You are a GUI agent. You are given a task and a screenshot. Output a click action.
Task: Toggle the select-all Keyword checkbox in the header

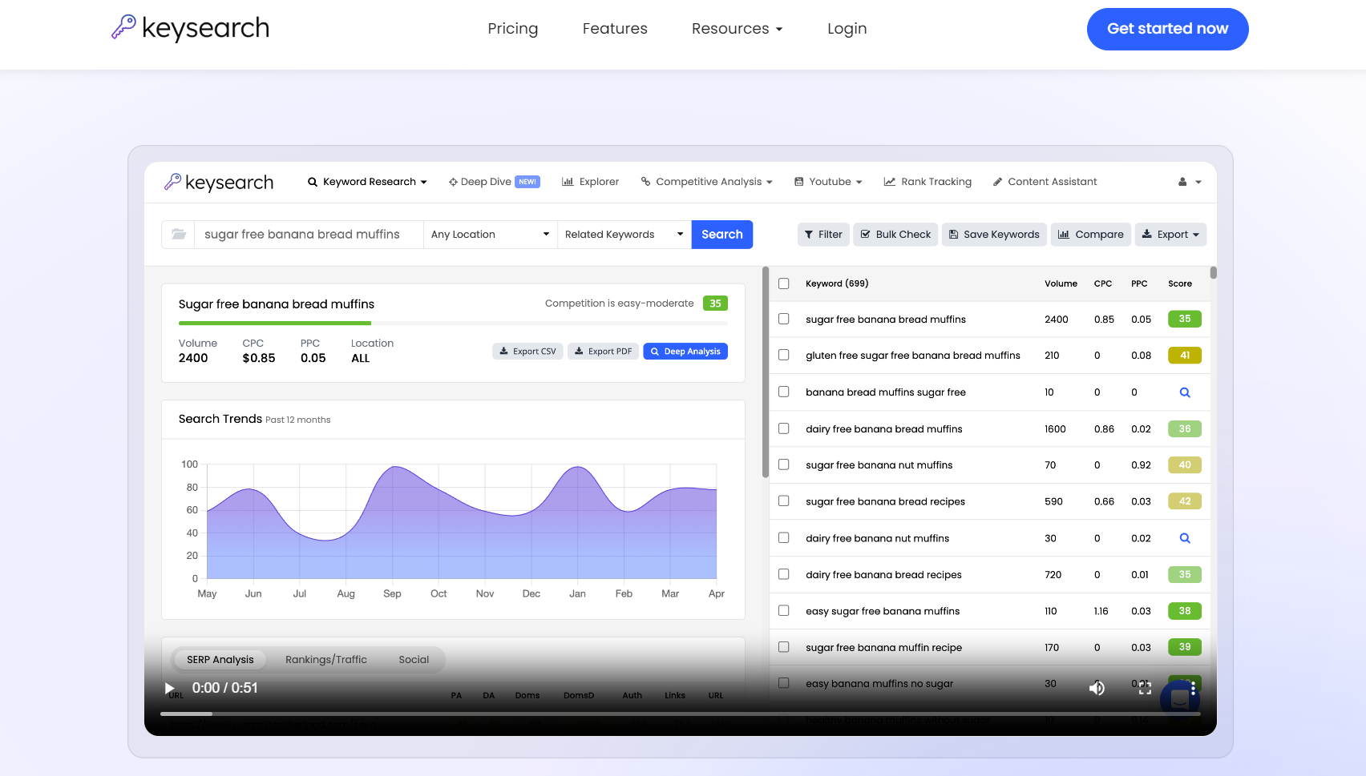[784, 283]
